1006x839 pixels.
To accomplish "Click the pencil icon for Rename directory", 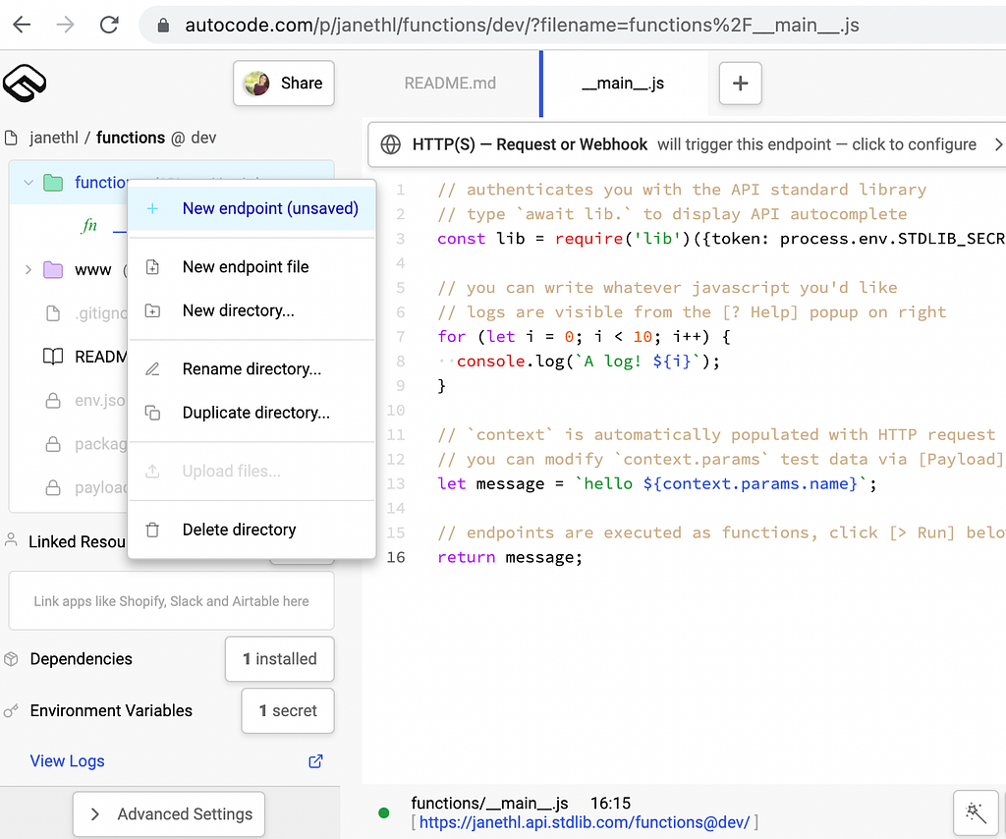I will click(x=152, y=369).
